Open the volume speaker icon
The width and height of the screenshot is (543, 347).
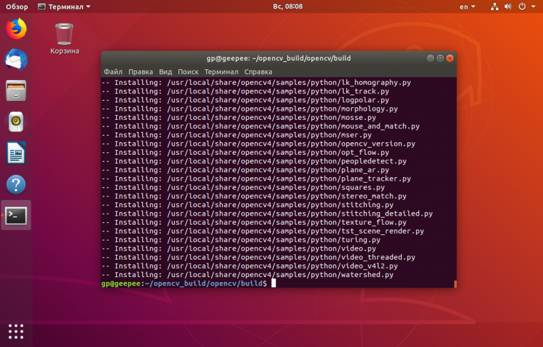(x=508, y=7)
